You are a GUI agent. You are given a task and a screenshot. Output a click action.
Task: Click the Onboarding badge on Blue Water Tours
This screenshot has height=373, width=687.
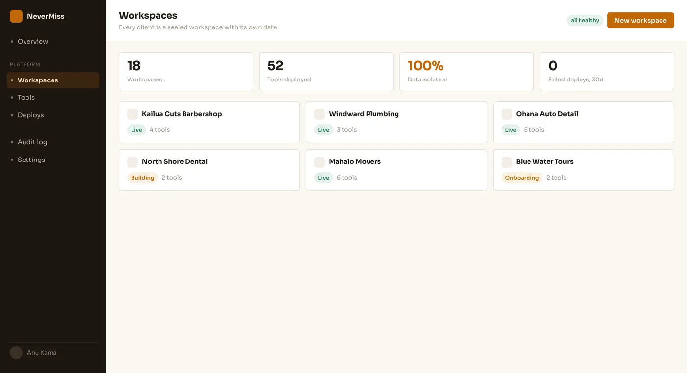point(522,178)
